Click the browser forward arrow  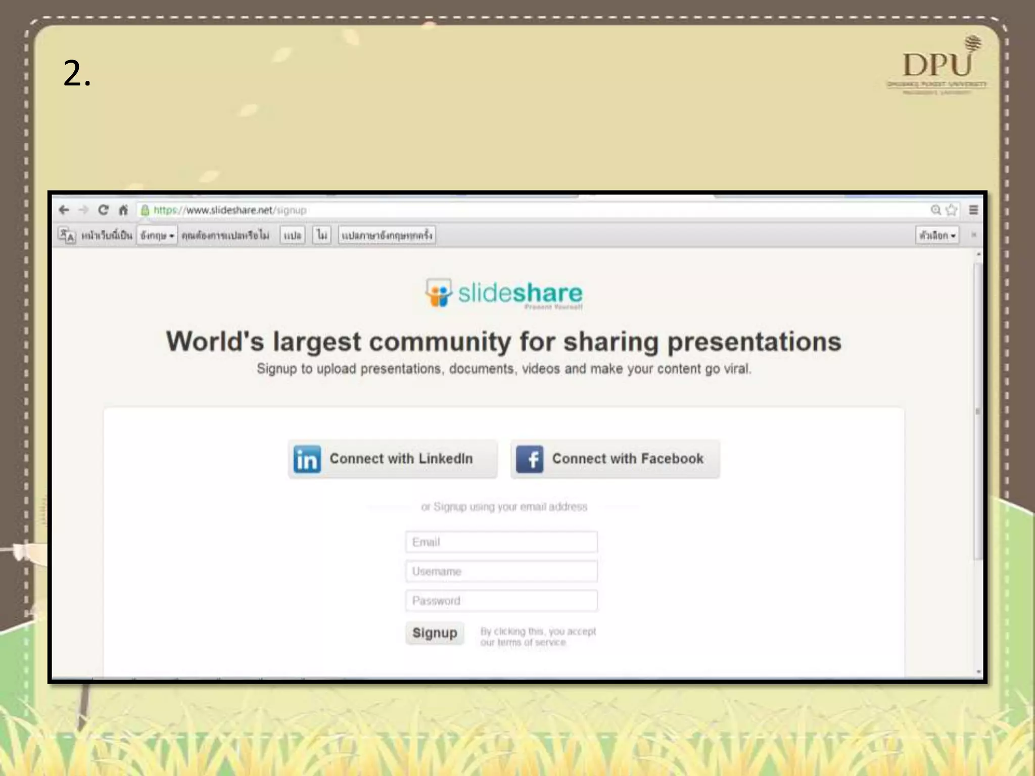[84, 210]
